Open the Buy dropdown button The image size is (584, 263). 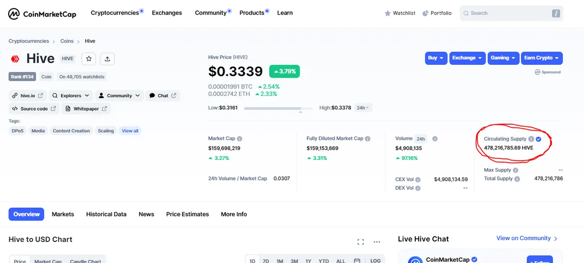(x=436, y=58)
